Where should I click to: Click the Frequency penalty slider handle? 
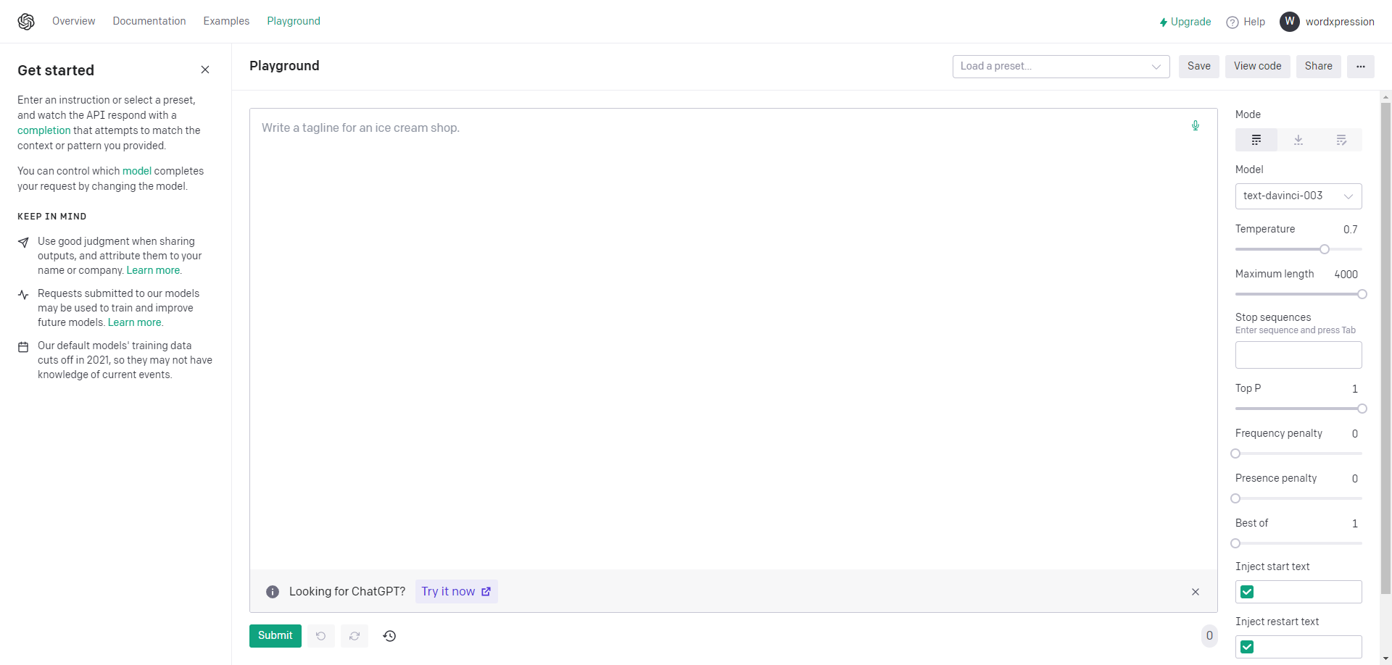(1235, 453)
